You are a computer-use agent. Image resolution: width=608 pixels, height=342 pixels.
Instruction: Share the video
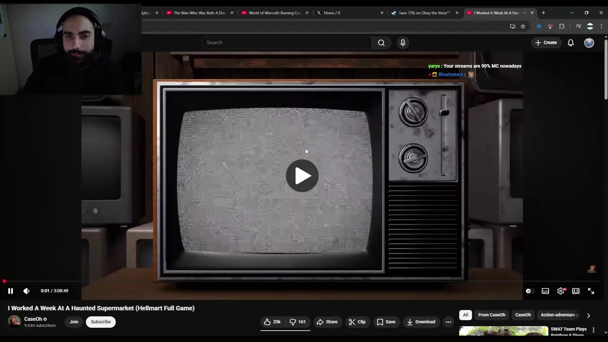327,322
